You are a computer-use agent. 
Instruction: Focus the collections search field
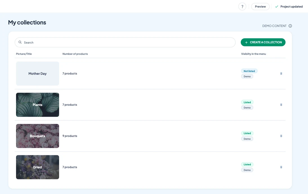(125, 42)
